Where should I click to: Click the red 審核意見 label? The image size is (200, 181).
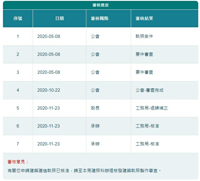pyautogui.click(x=18, y=162)
